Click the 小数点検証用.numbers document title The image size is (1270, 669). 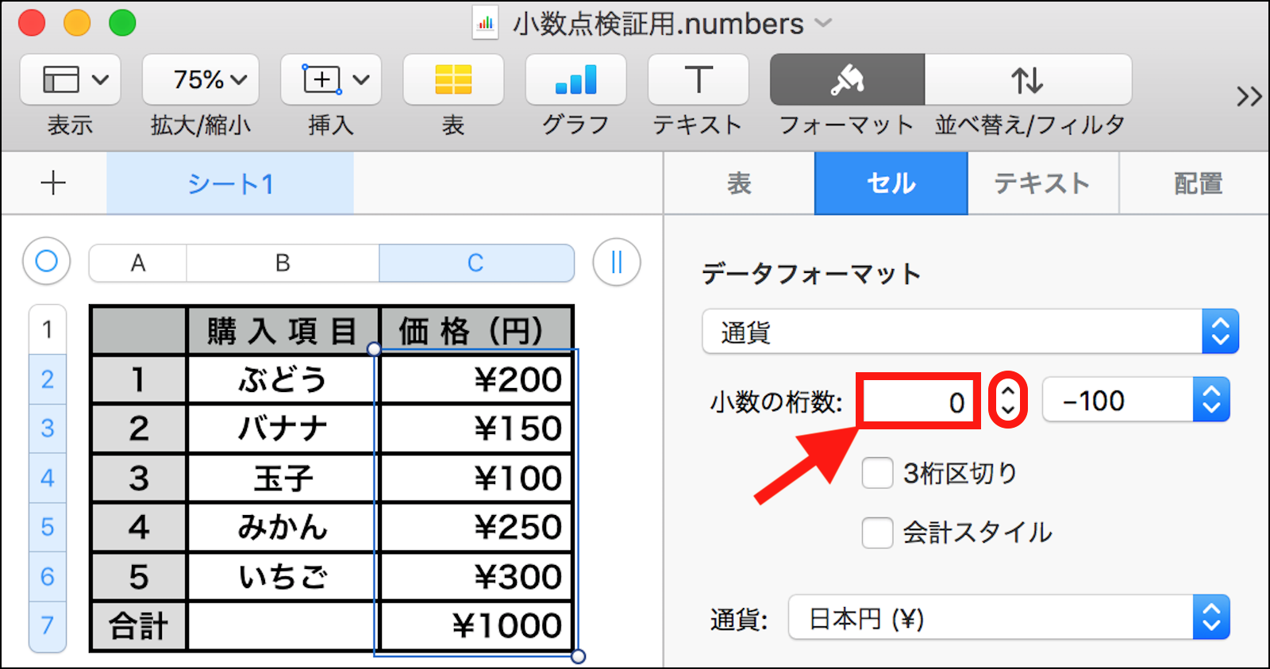658,24
